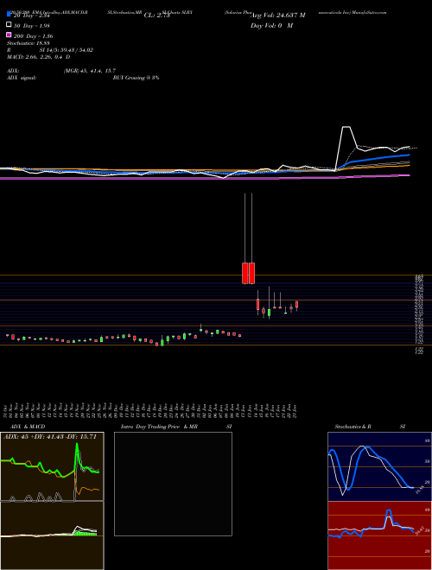The image size is (432, 570).
Task: Open the MACD histogram chart panel
Action: 52,535
